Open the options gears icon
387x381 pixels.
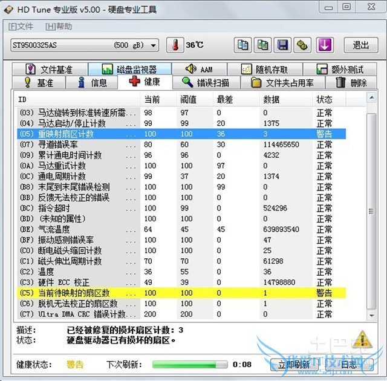[x=302, y=45]
